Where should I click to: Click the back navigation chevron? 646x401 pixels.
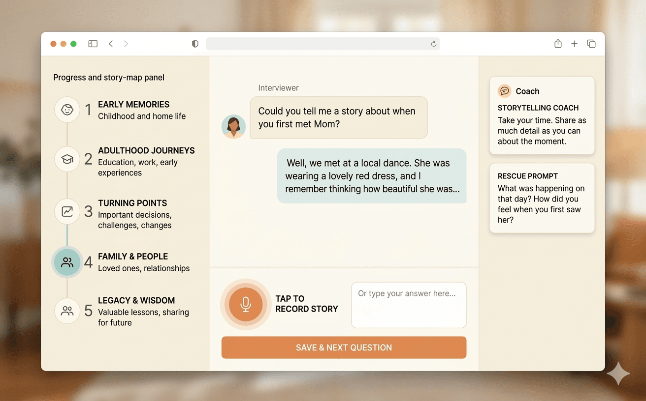point(111,43)
